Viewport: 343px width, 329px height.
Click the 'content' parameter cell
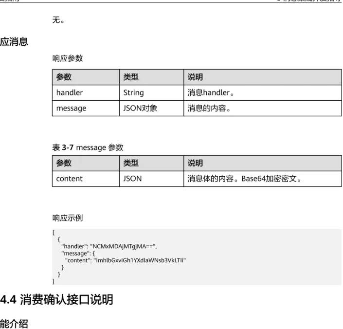click(x=86, y=179)
